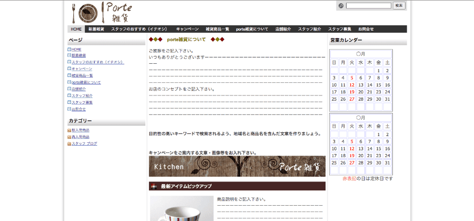474x221 pixels.
Task: Click the page icon beside sidebar キャンペーン
Action: (x=69, y=69)
